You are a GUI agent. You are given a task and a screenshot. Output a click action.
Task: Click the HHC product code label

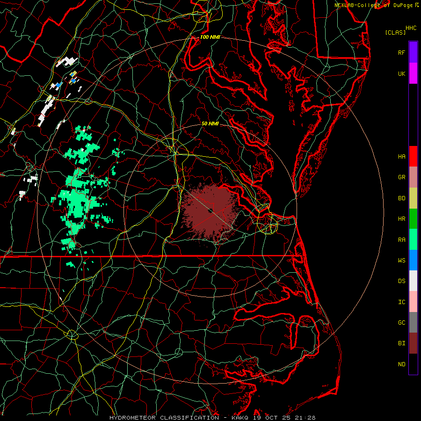[411, 28]
